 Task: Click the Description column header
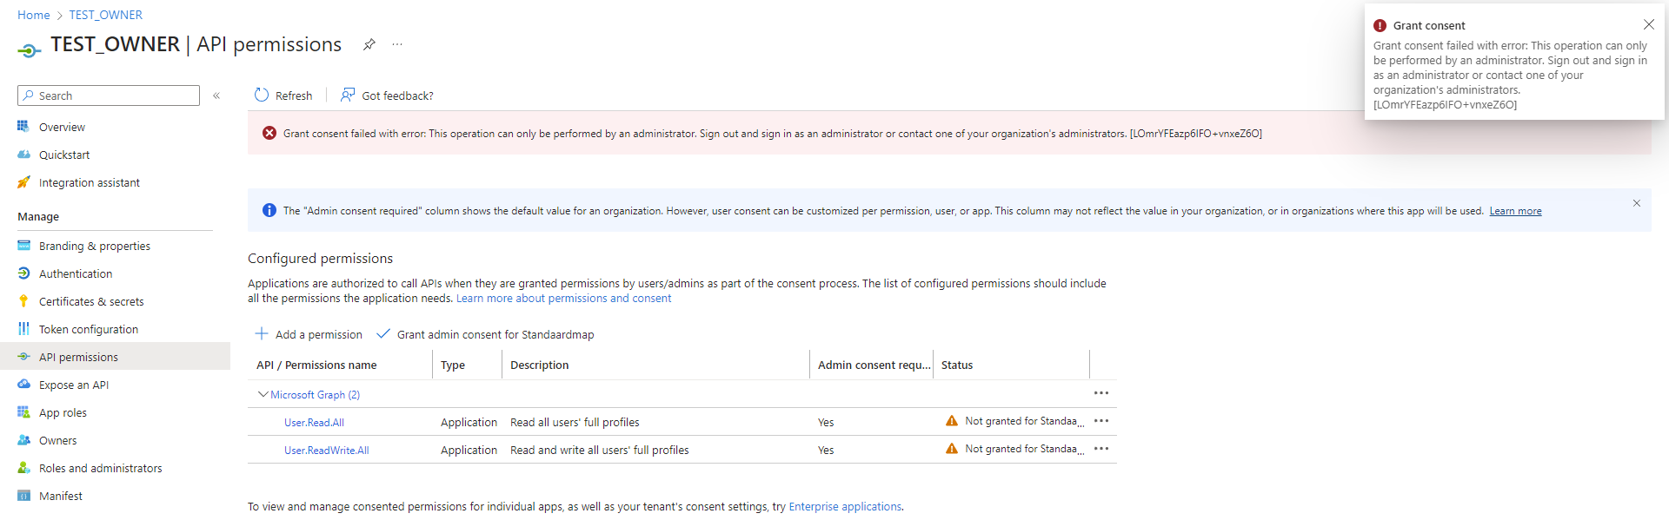point(539,365)
